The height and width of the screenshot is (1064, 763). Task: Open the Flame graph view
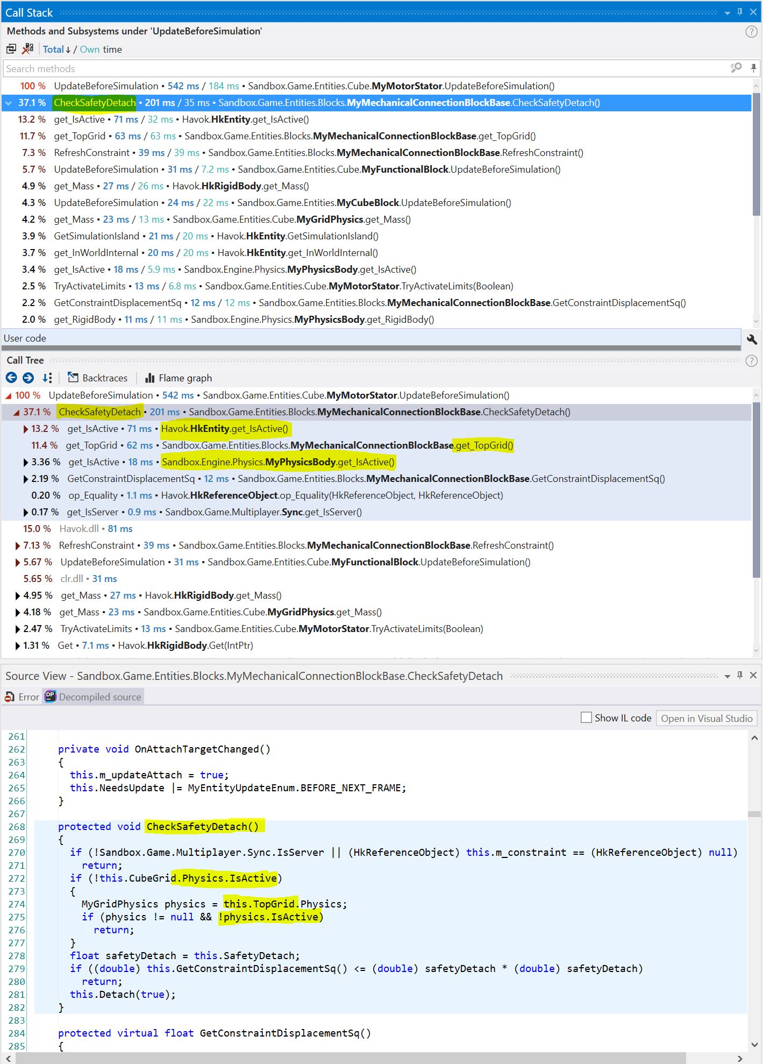179,378
